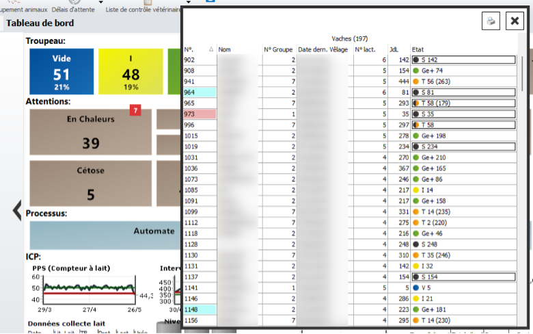Click the S 248 state cell

pyautogui.click(x=464, y=244)
